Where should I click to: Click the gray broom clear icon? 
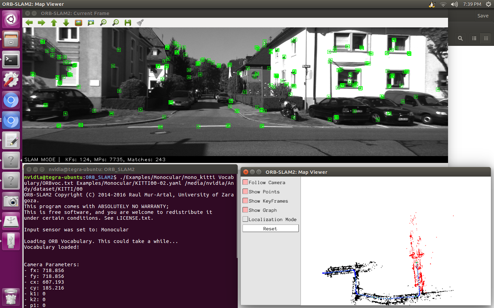coord(140,23)
